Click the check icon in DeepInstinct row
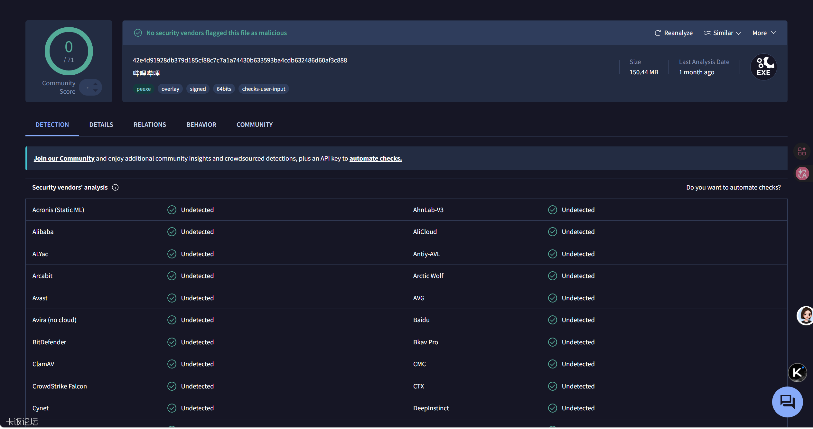This screenshot has height=429, width=813. click(553, 408)
